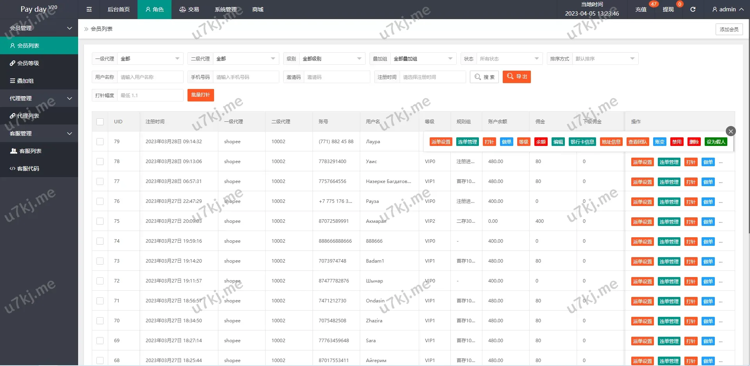This screenshot has height=366, width=750.
Task: Switch to the trading top menu
Action: (189, 9)
